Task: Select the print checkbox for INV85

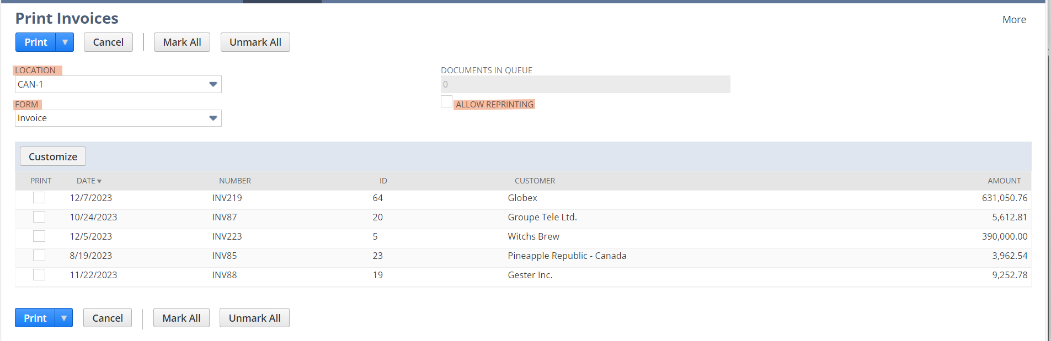Action: (39, 256)
